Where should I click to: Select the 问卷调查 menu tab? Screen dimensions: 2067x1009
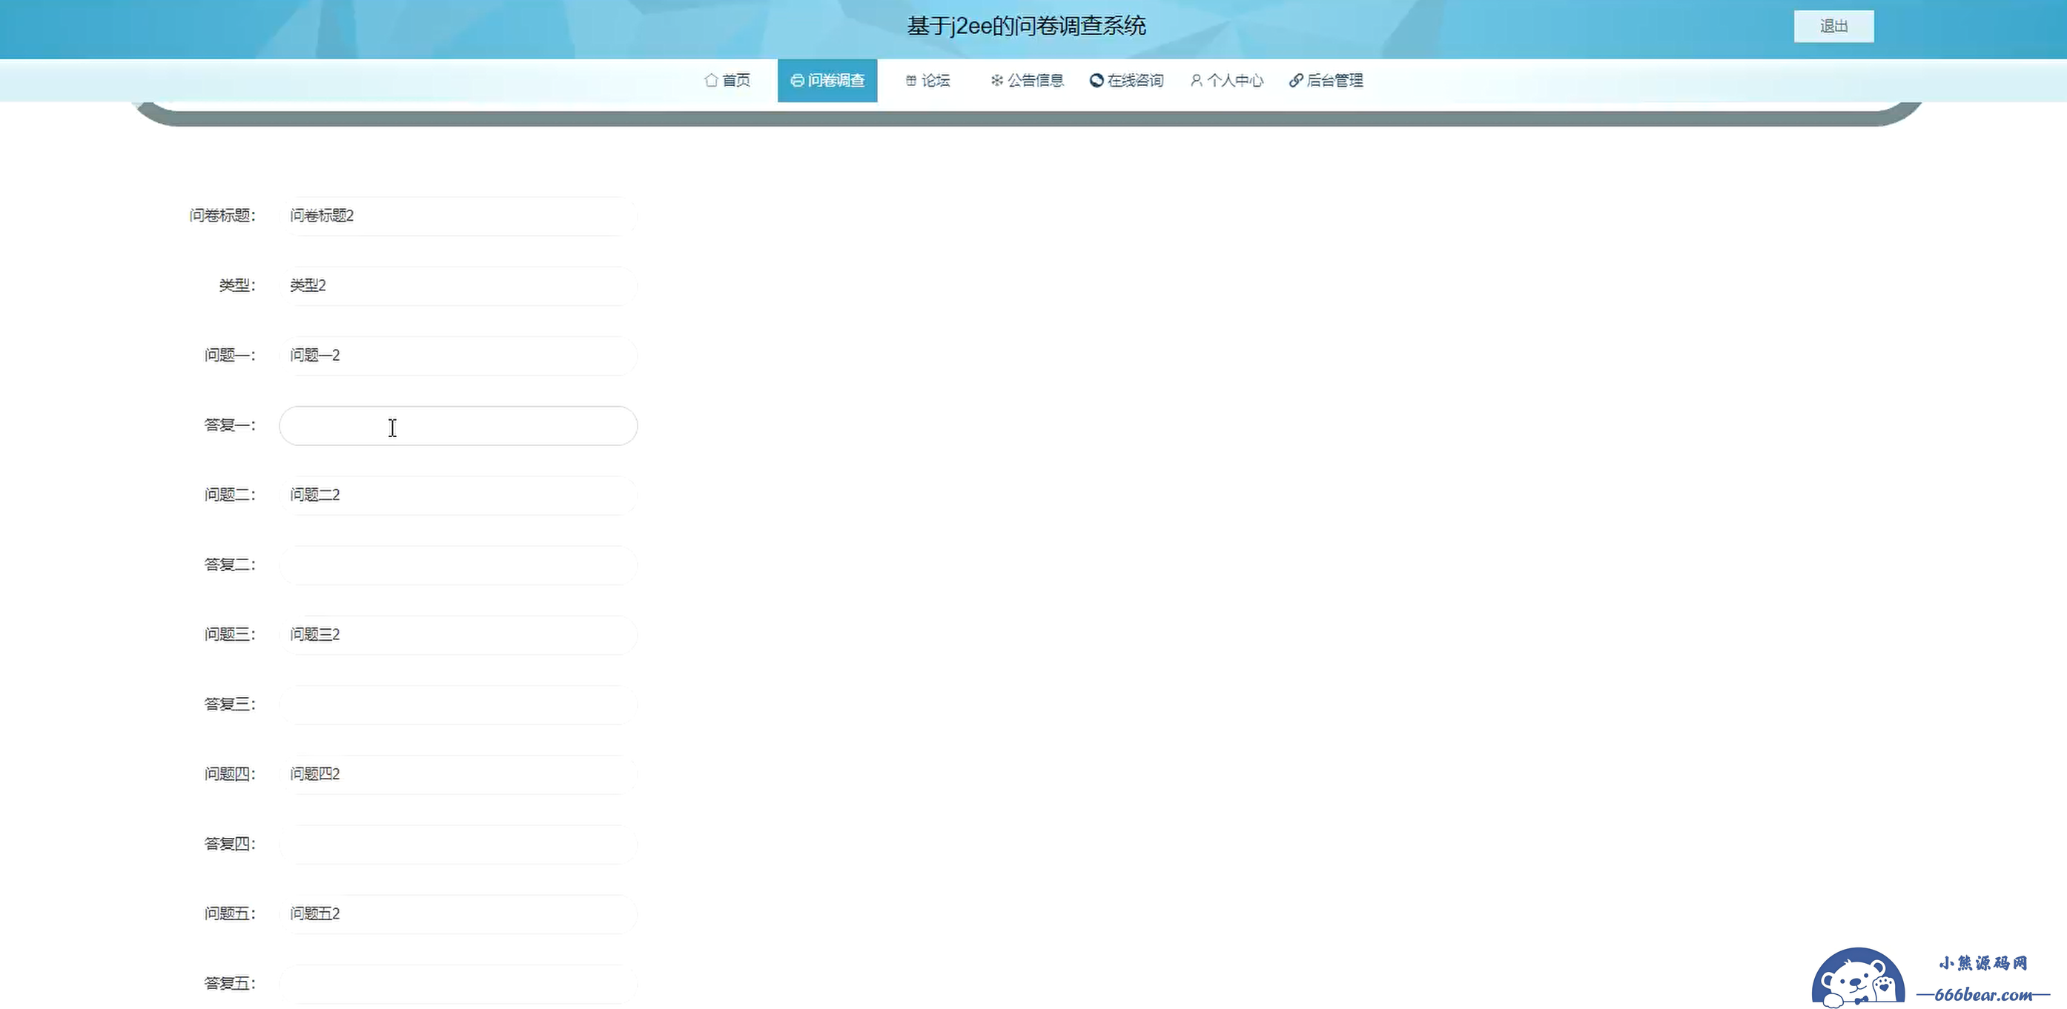coord(827,80)
